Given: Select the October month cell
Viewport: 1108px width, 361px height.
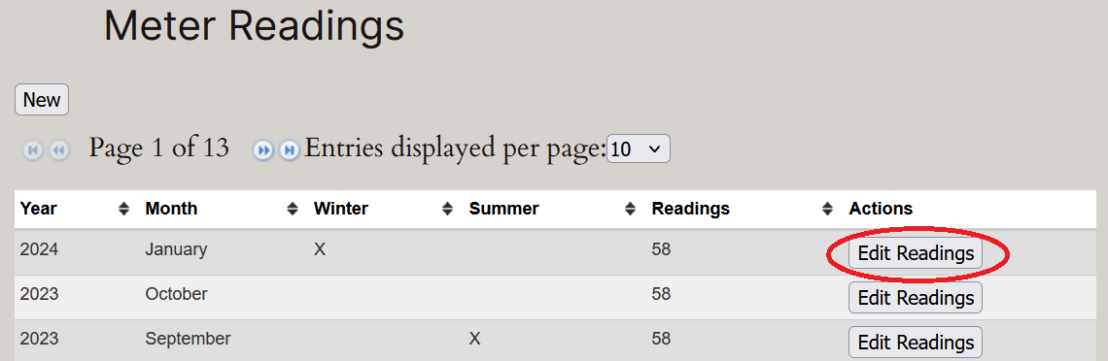Looking at the screenshot, I should pos(176,294).
